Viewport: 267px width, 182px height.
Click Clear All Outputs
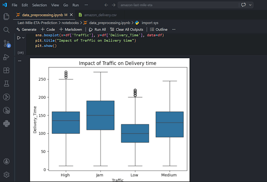[126, 29]
